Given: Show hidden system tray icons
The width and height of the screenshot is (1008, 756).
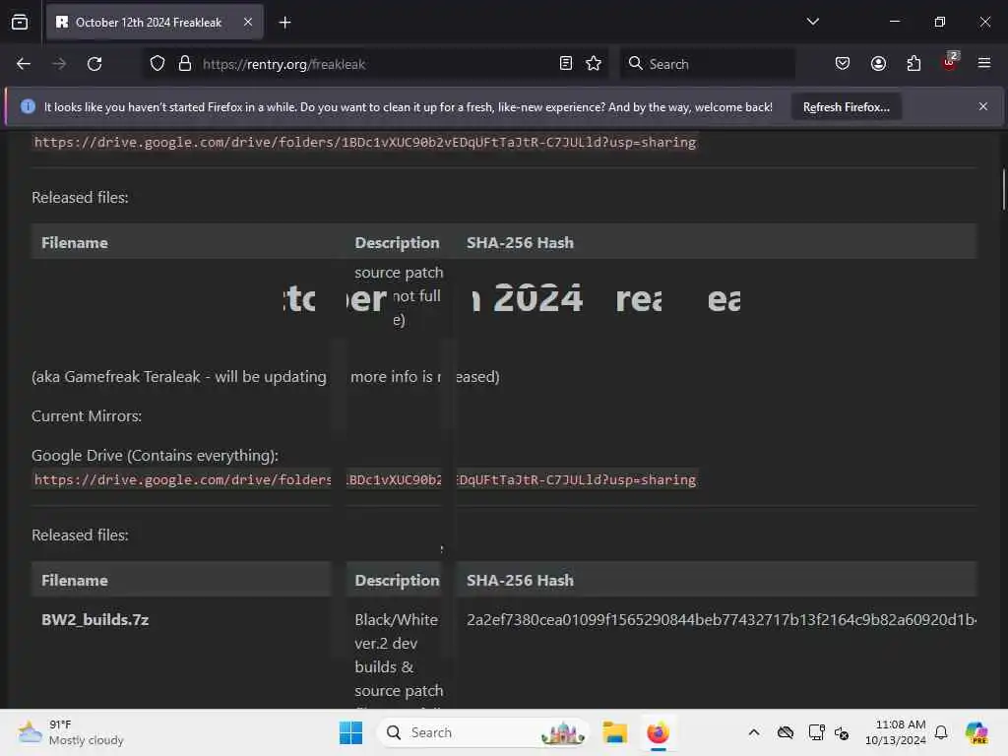Looking at the screenshot, I should pos(754,732).
